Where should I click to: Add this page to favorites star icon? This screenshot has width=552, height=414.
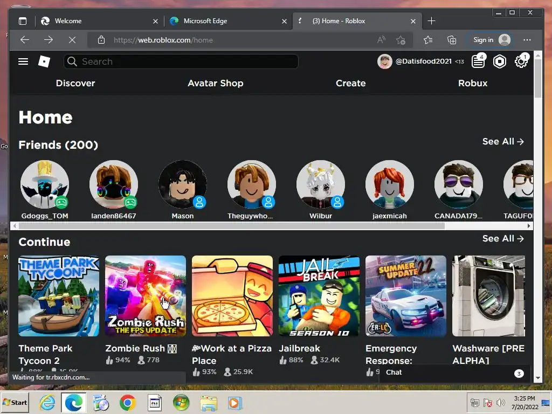coord(401,40)
